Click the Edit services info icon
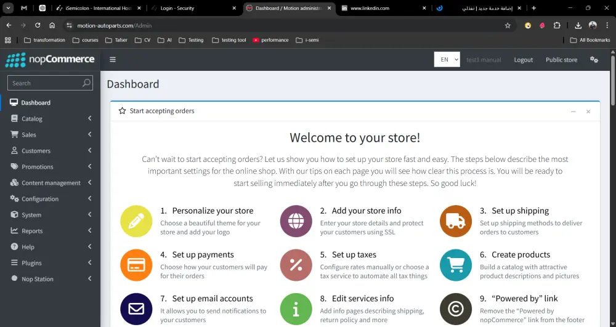 [296, 309]
